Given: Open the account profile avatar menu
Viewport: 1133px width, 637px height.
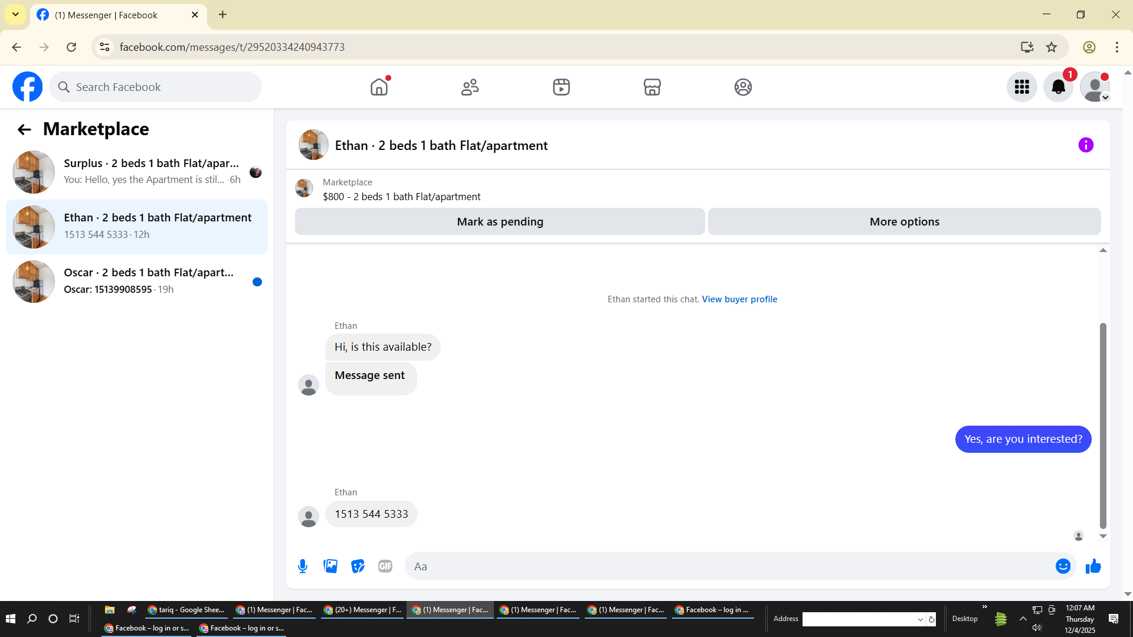Looking at the screenshot, I should pos(1095,87).
